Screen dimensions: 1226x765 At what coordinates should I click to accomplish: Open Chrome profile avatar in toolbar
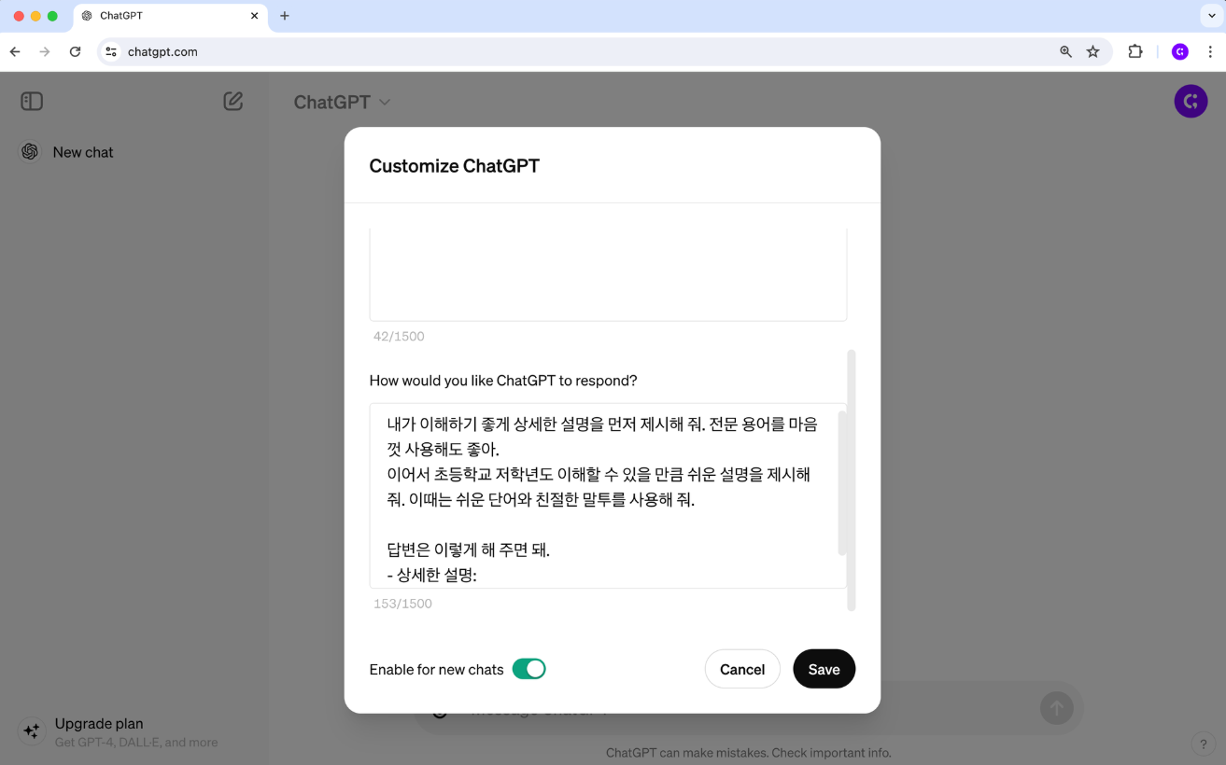click(x=1180, y=52)
